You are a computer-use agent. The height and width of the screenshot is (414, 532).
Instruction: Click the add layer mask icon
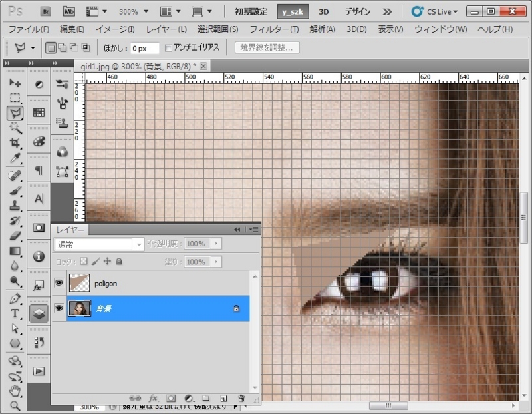click(170, 398)
